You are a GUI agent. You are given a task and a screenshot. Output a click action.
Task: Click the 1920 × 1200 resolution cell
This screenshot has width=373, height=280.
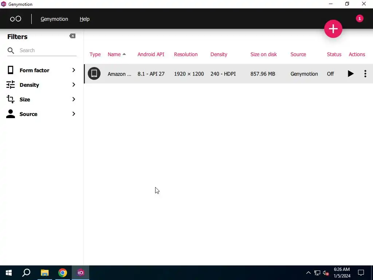click(x=189, y=74)
